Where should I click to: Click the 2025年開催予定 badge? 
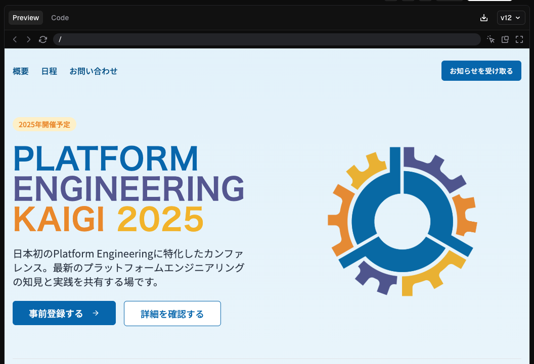(x=45, y=124)
